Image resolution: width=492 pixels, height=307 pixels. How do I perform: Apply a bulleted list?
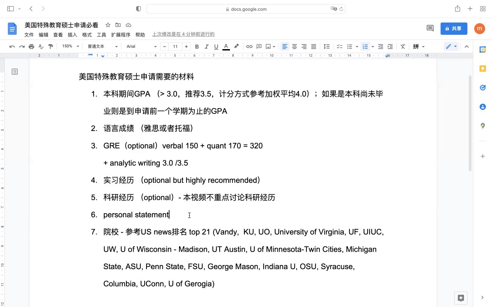(x=350, y=46)
